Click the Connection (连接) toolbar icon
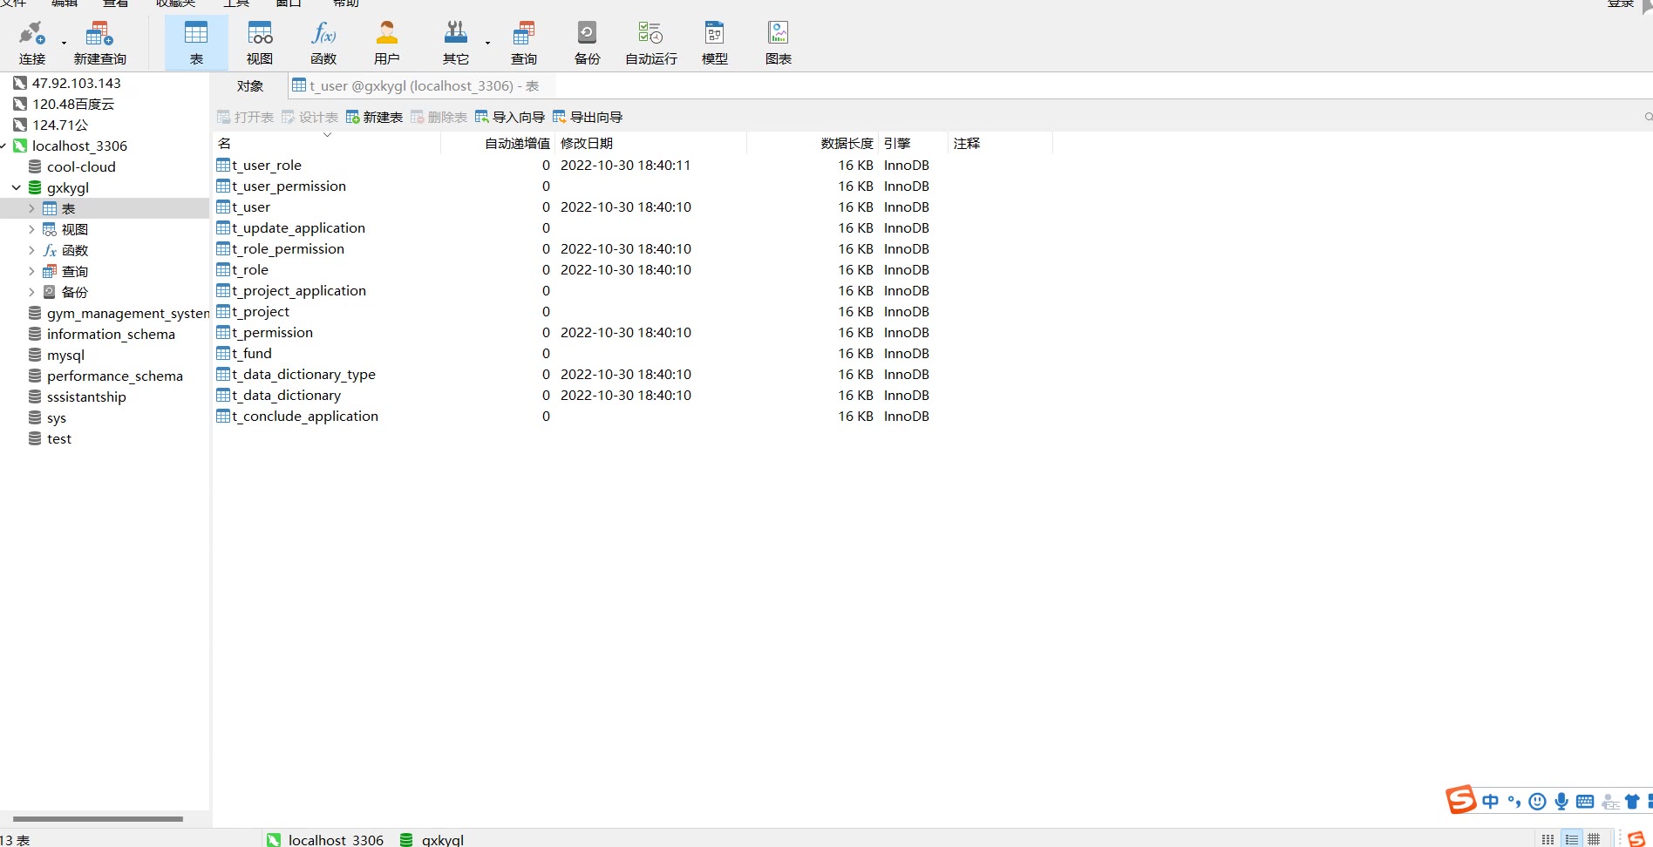1653x847 pixels. click(32, 43)
